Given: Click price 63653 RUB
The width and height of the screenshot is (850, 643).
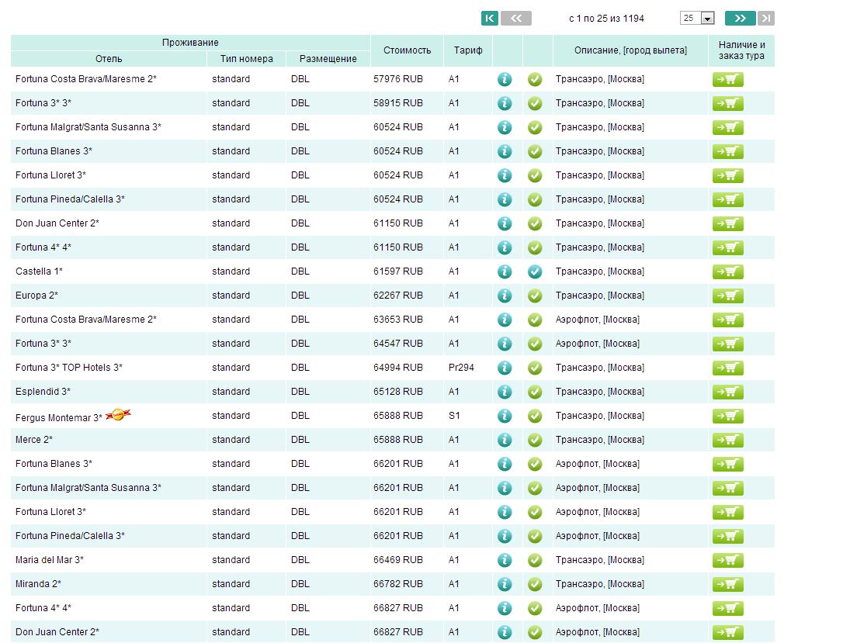Looking at the screenshot, I should pyautogui.click(x=398, y=320).
